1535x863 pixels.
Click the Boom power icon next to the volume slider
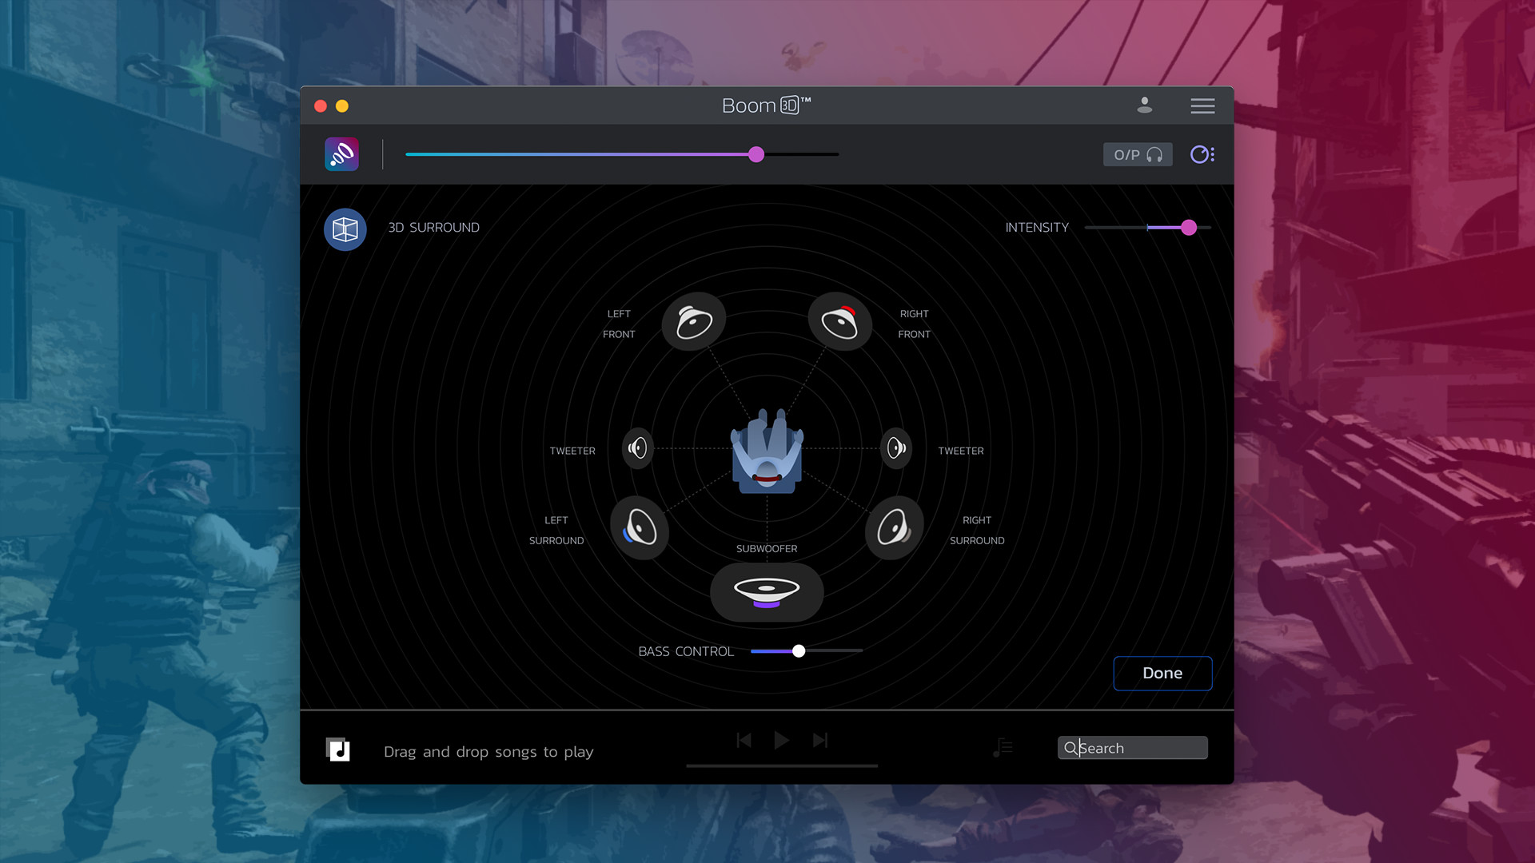coord(341,154)
